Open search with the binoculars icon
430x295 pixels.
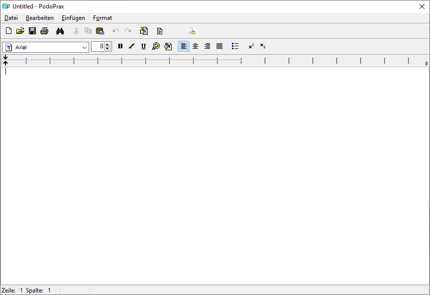click(x=60, y=31)
